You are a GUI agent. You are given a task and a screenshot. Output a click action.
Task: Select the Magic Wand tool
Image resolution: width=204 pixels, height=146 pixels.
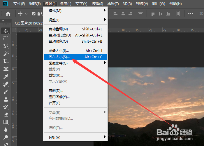pos(6,53)
